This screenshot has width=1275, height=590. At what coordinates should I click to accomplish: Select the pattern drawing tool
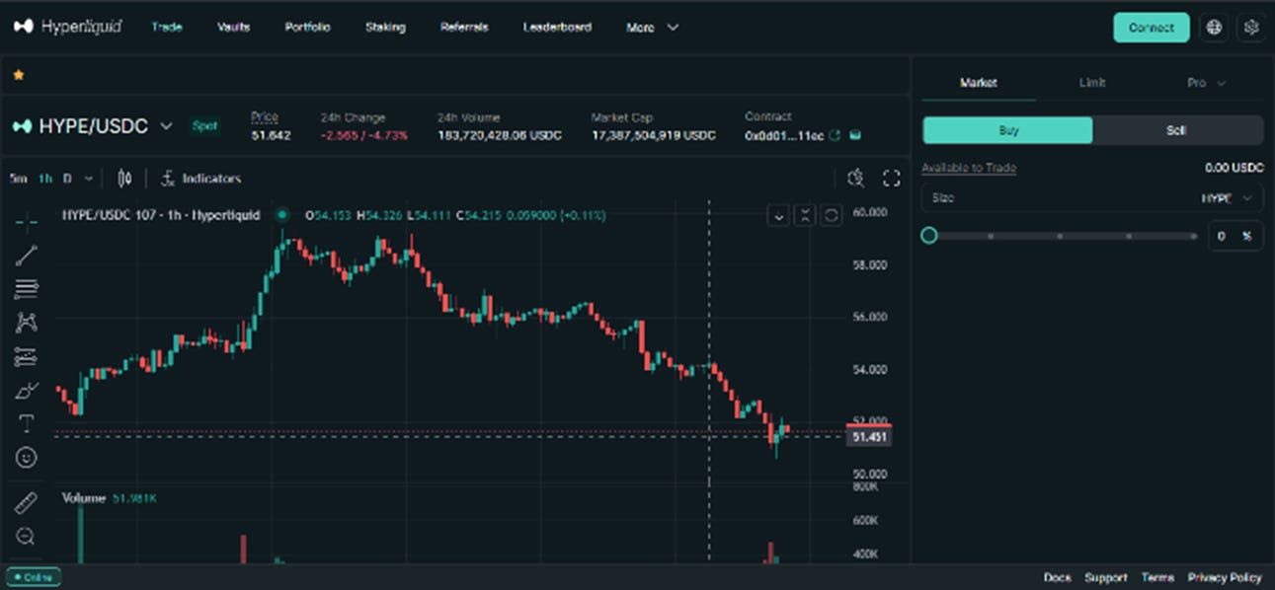[x=27, y=322]
